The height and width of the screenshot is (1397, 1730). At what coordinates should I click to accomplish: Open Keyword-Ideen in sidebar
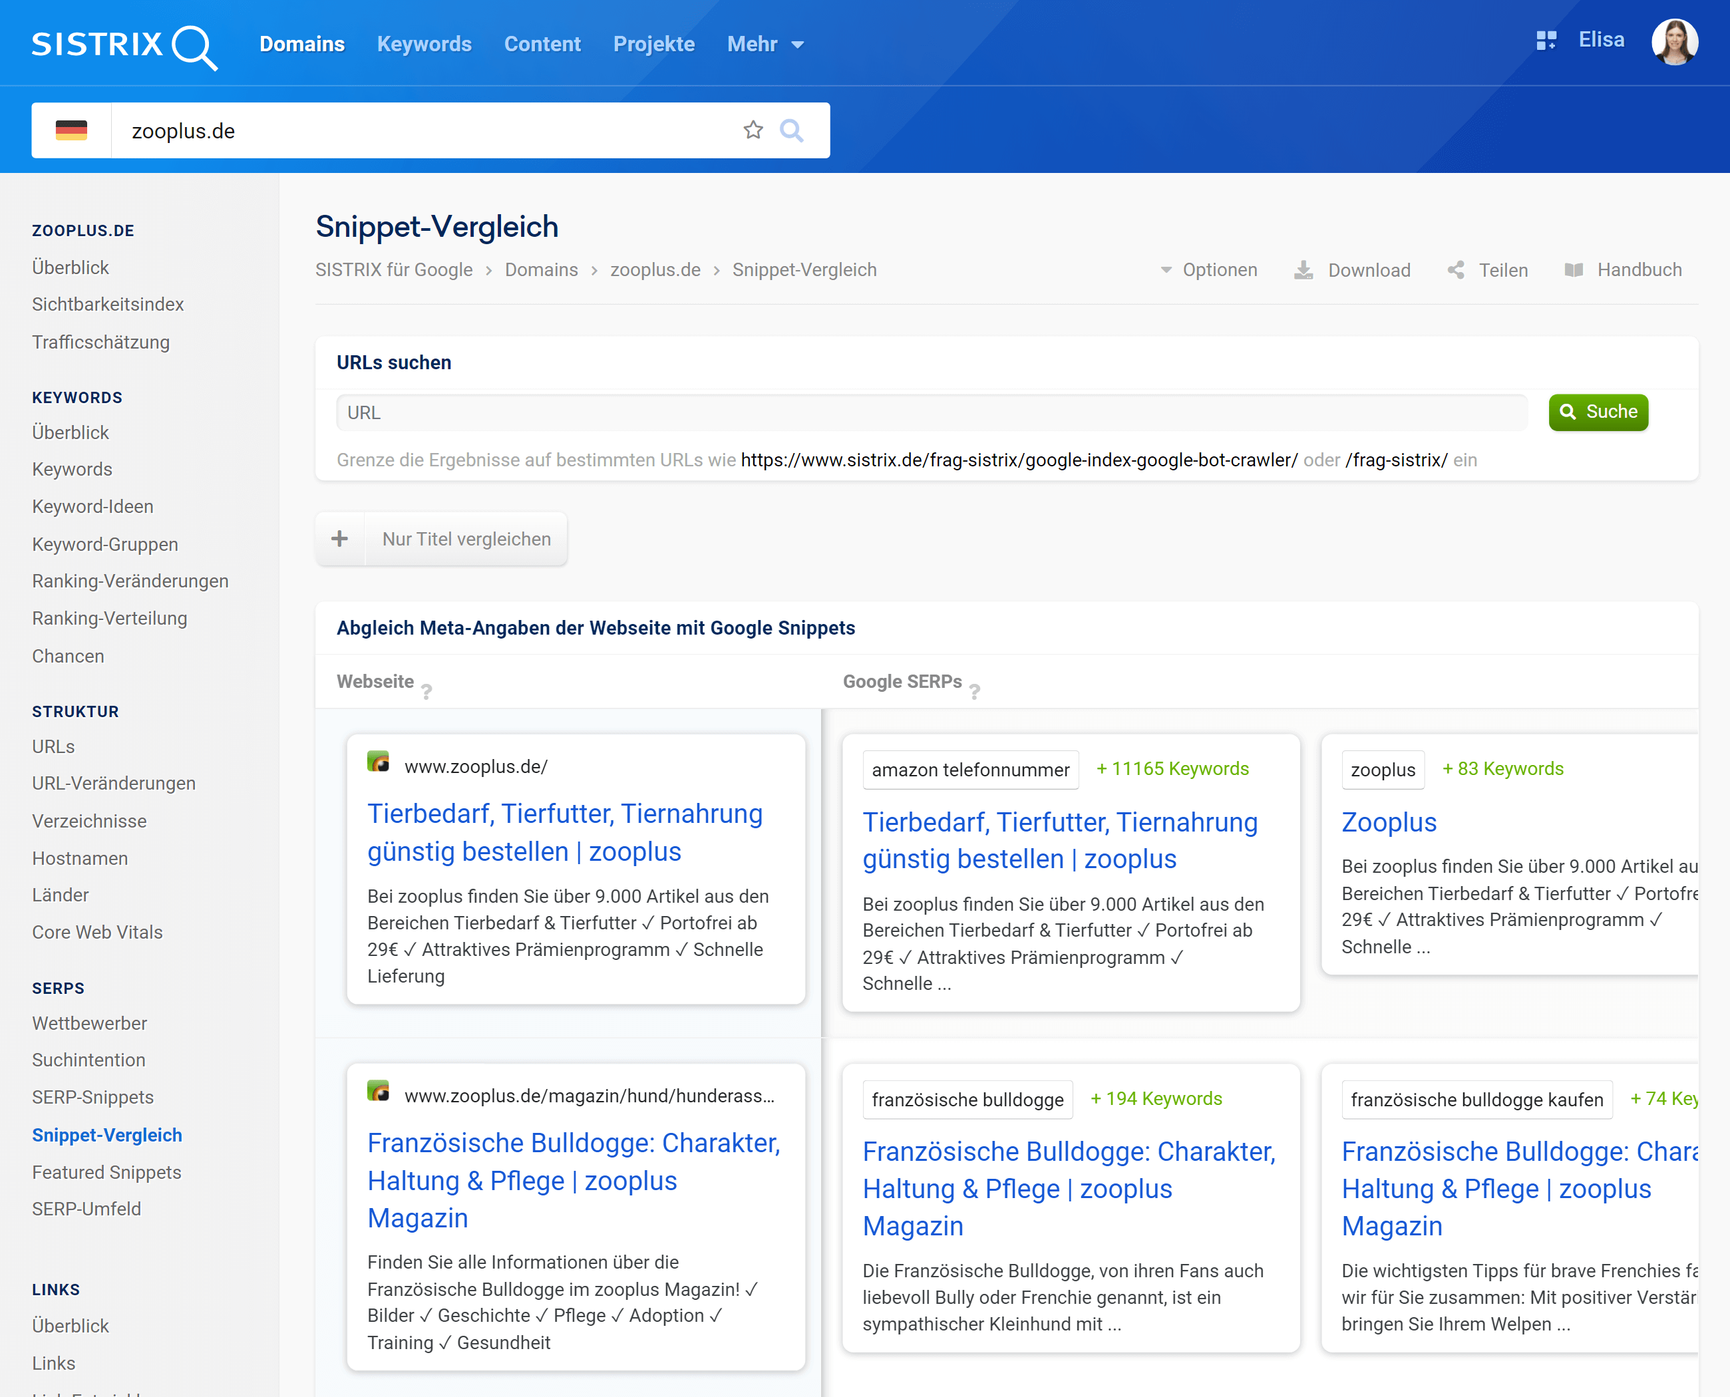[x=92, y=506]
